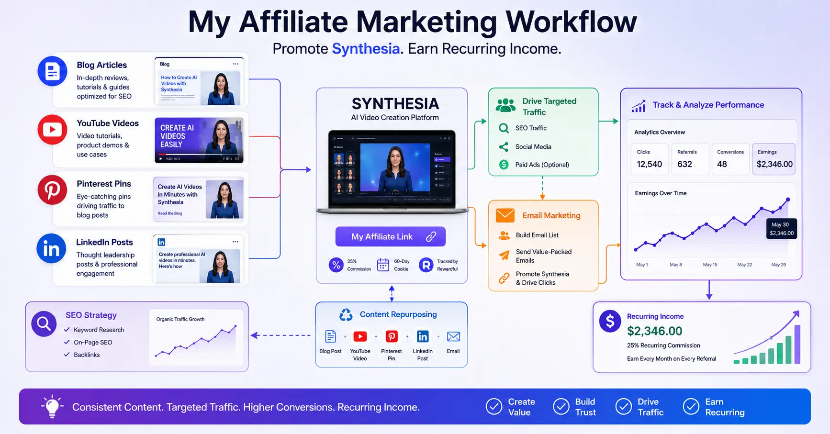Click the Social Media share icon
The width and height of the screenshot is (830, 434).
[x=504, y=147]
